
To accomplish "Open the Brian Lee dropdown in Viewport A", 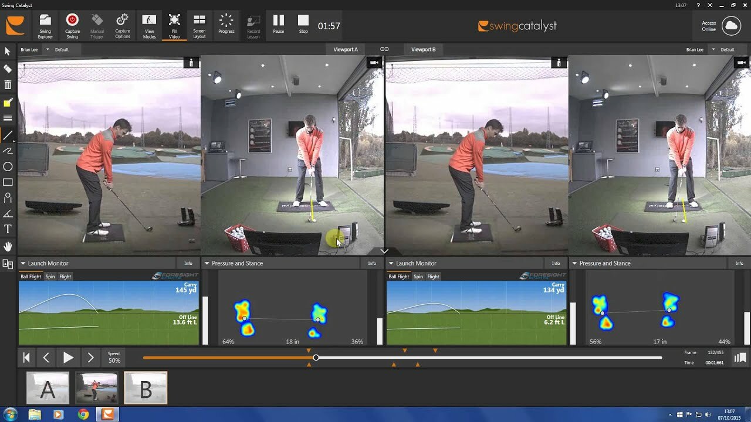I will pos(48,49).
